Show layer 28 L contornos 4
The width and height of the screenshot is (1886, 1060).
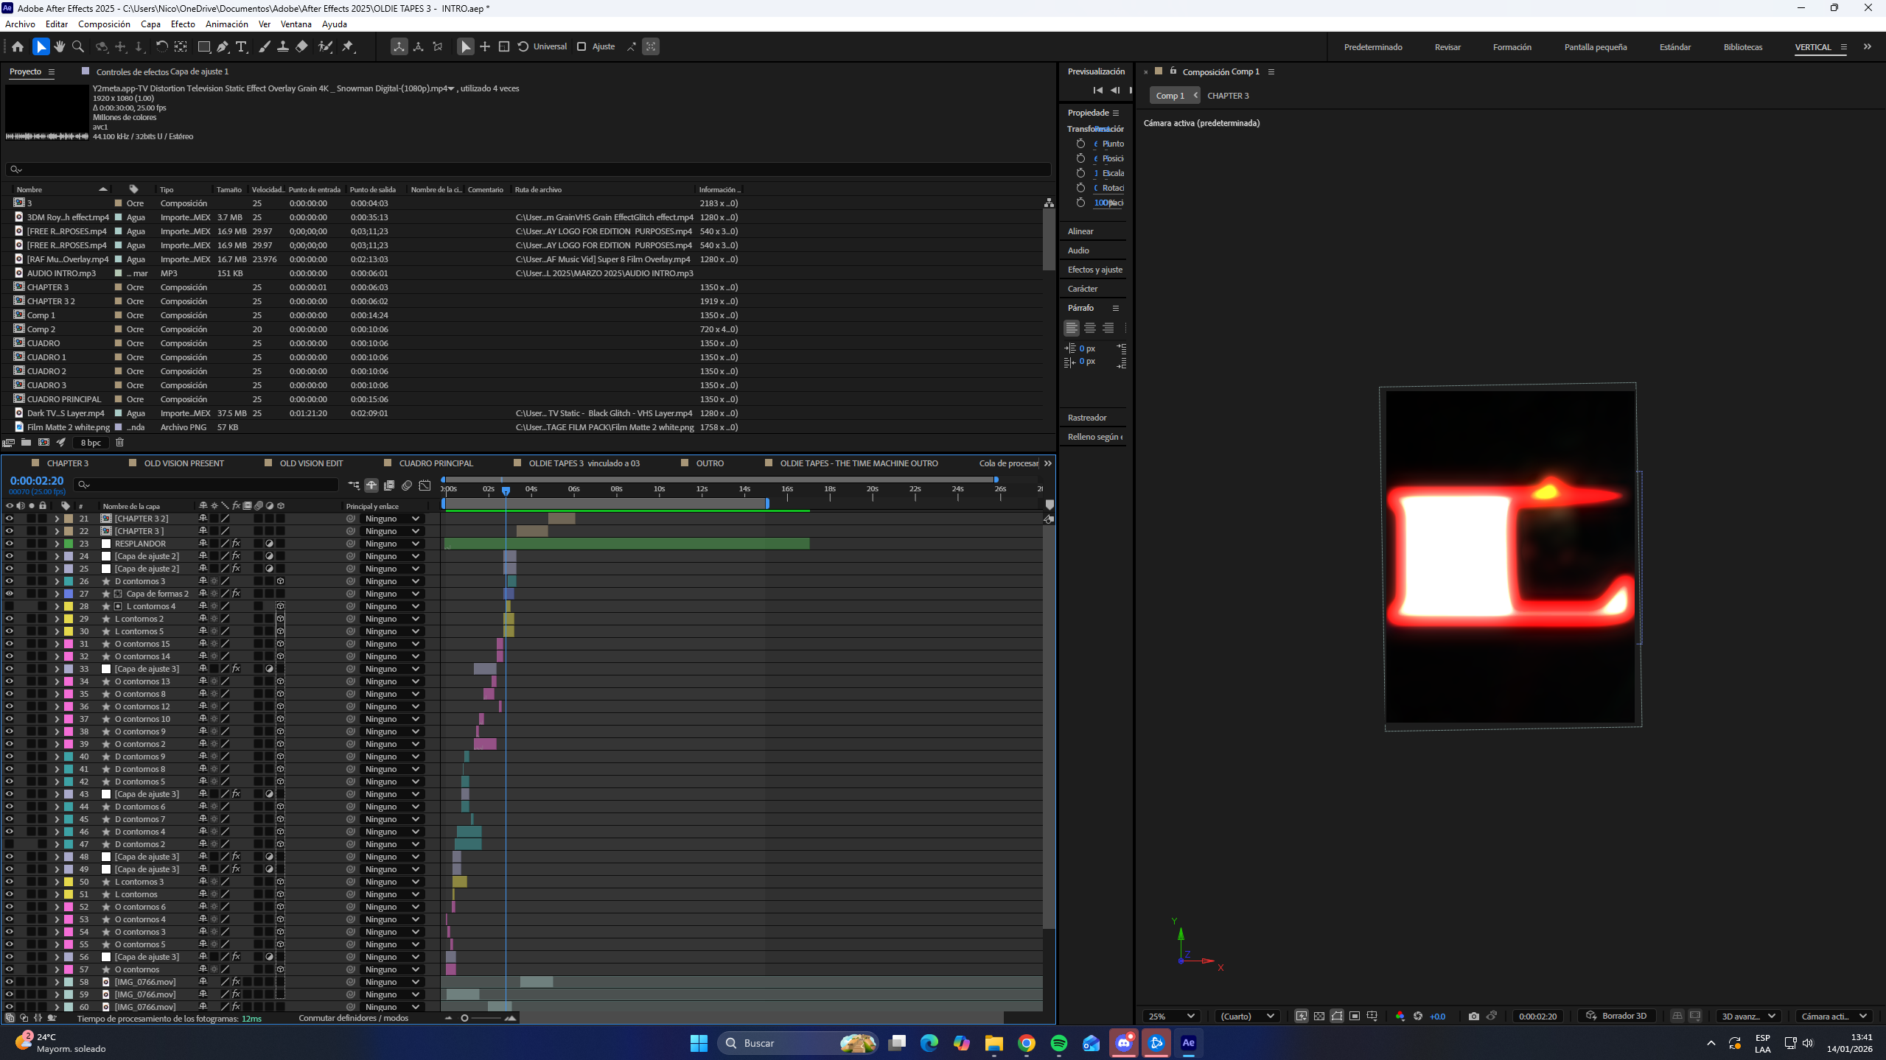9,606
